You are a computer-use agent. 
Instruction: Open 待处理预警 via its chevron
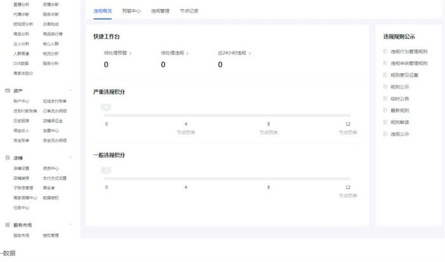click(130, 53)
